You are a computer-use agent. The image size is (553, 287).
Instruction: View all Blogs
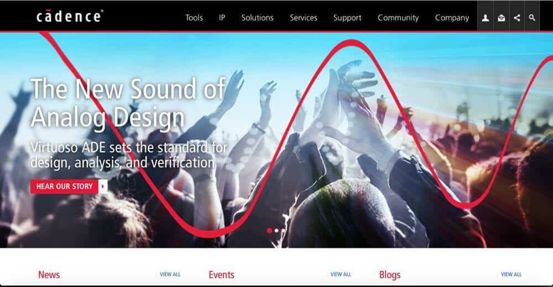[x=511, y=274]
